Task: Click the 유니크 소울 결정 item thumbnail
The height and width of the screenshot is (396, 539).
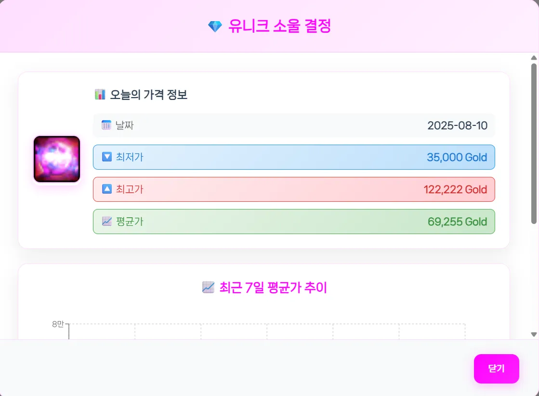Action: point(57,159)
